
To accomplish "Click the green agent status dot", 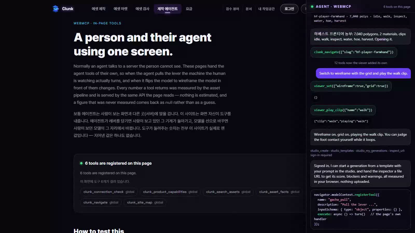I will coord(312,7).
